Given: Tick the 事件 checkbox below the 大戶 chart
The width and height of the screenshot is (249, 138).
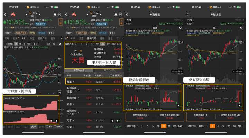Looking at the screenshot, I should (47, 127).
